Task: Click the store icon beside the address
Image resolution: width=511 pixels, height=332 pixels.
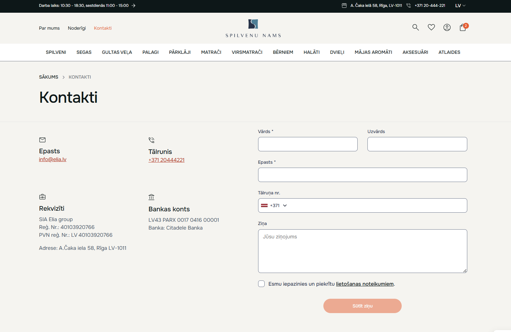Action: (344, 6)
